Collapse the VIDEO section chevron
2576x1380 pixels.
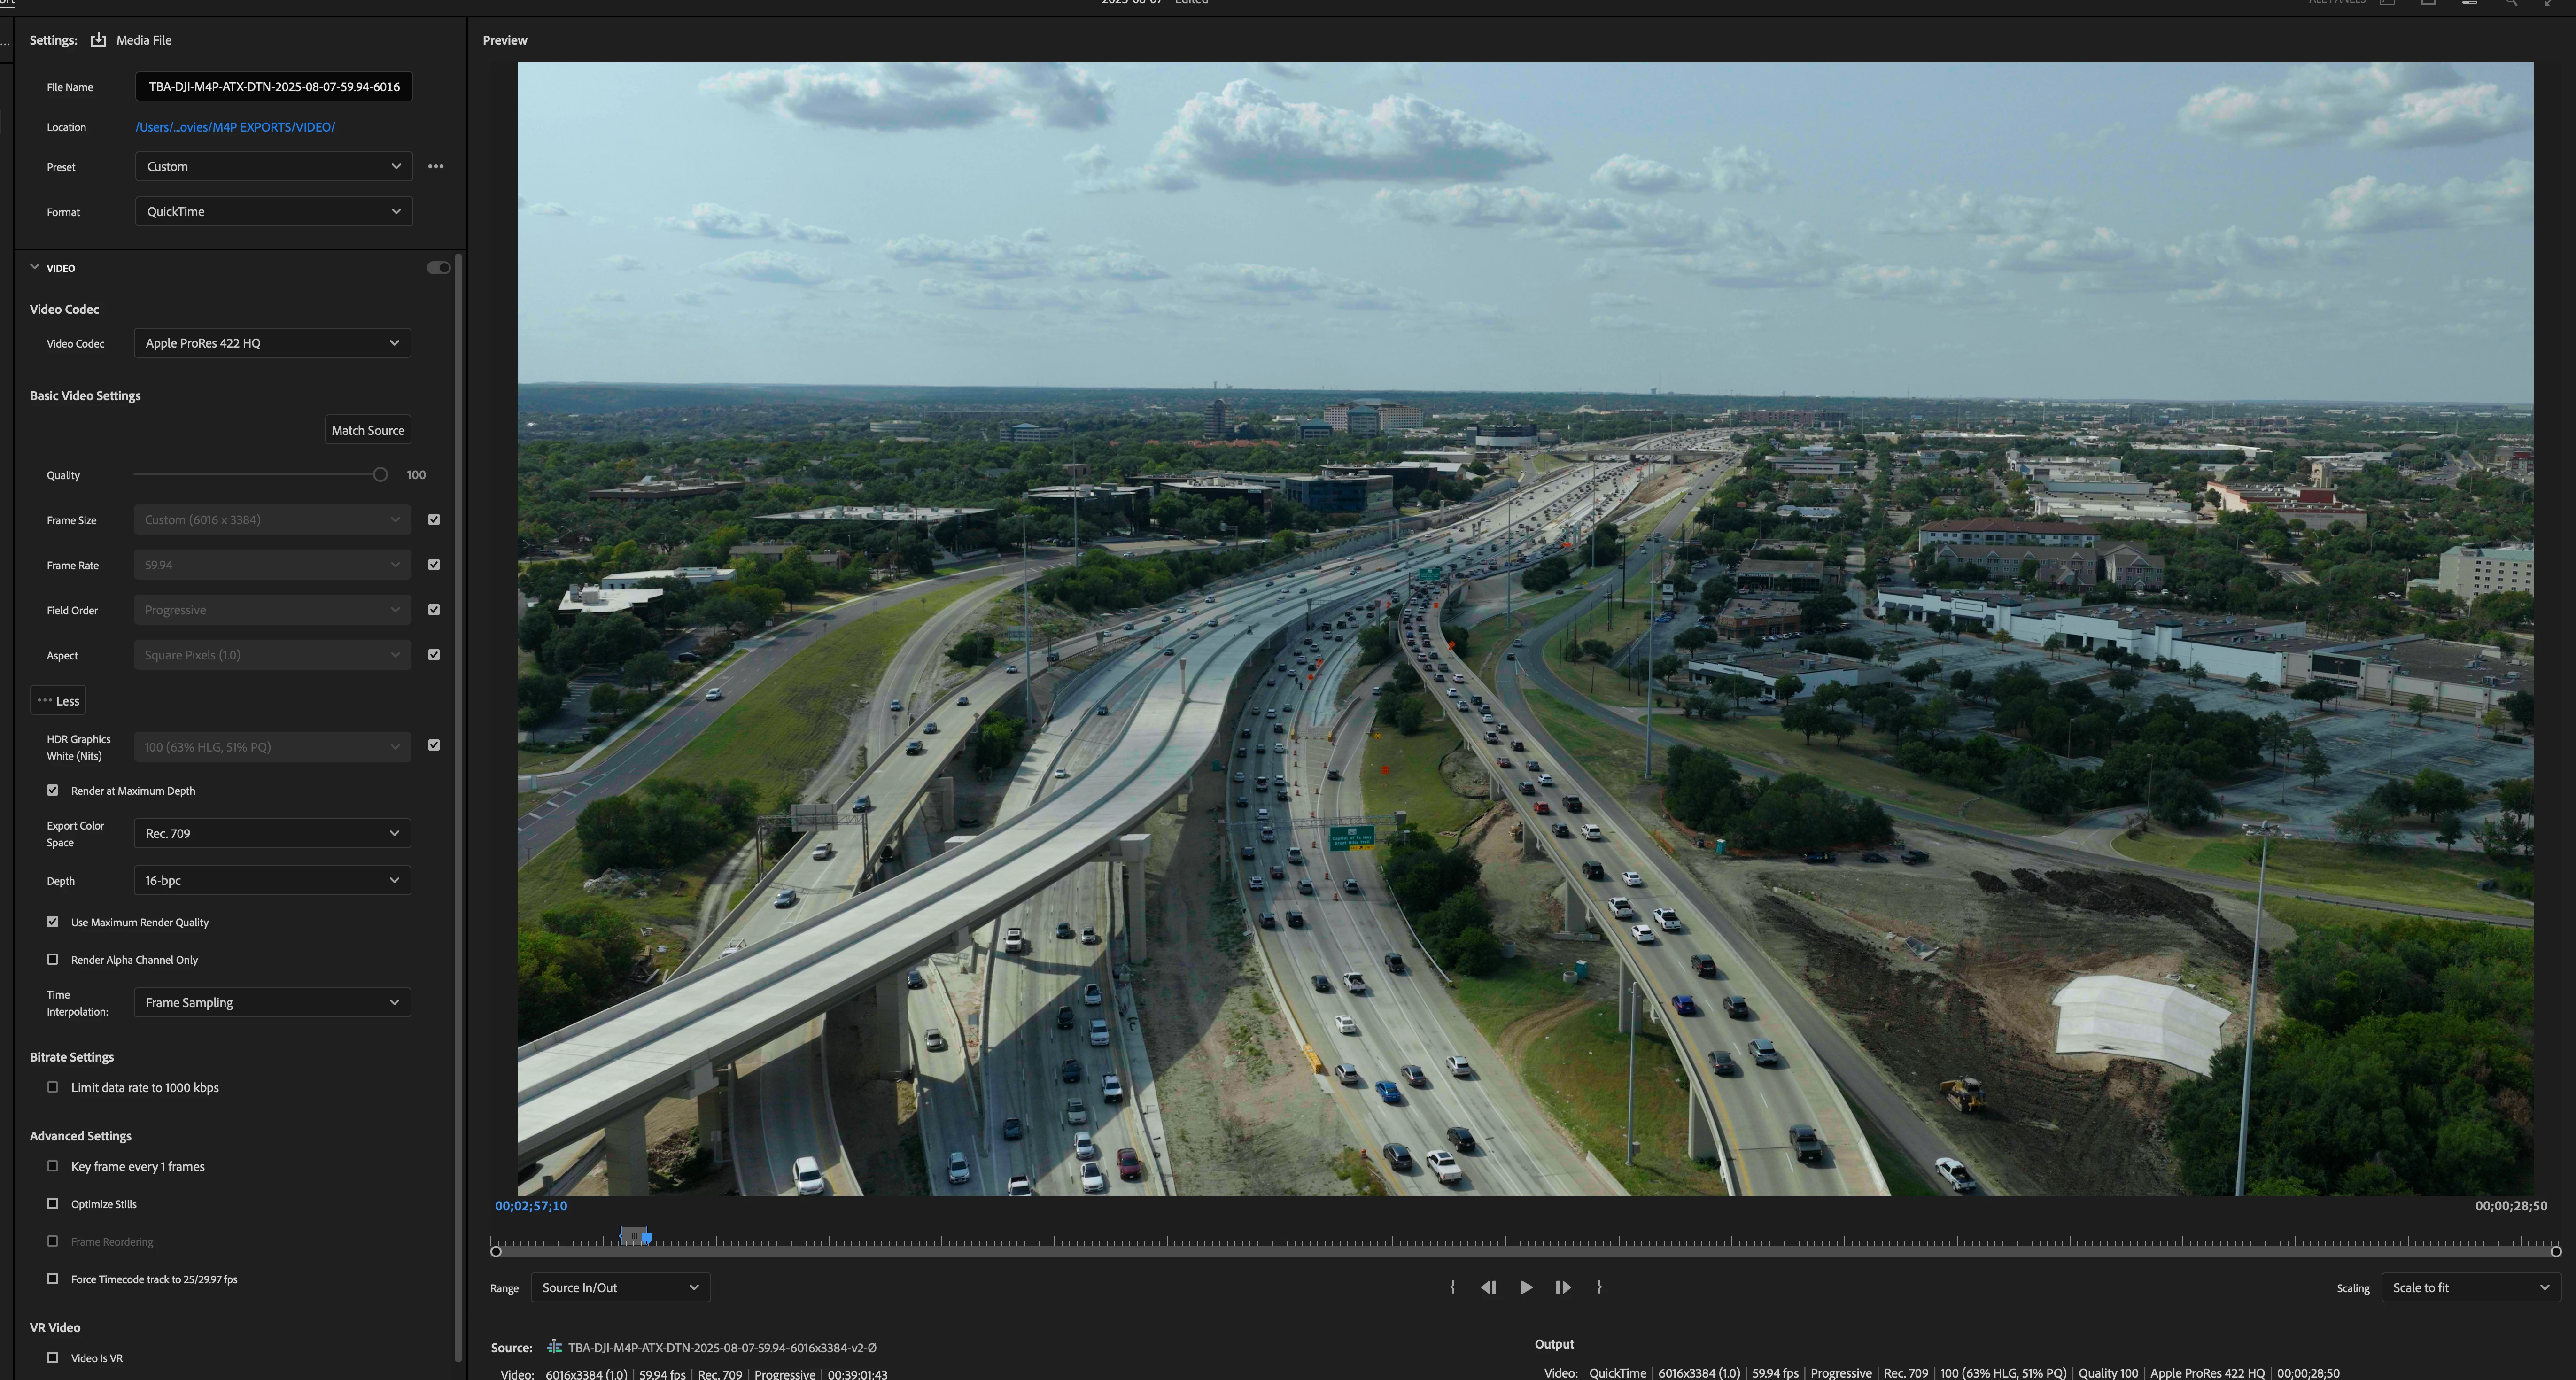pos(35,267)
